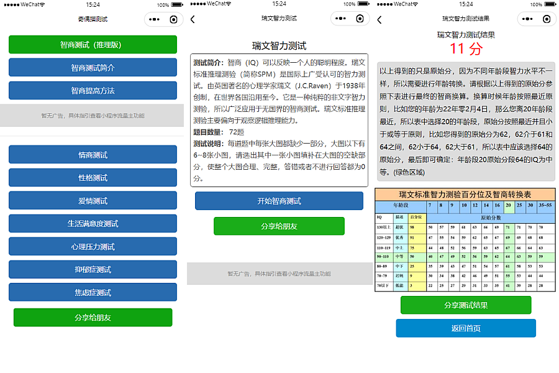Open three-dot menu on 瑞文智力测试 intro page
This screenshot has width=559, height=373.
(x=340, y=19)
